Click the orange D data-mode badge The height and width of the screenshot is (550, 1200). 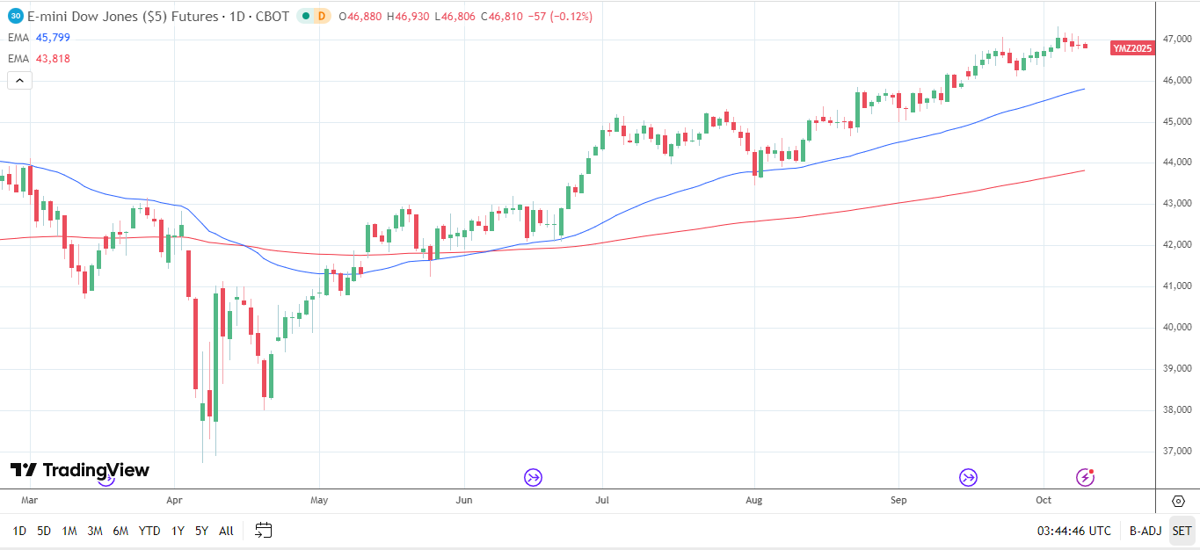click(321, 16)
